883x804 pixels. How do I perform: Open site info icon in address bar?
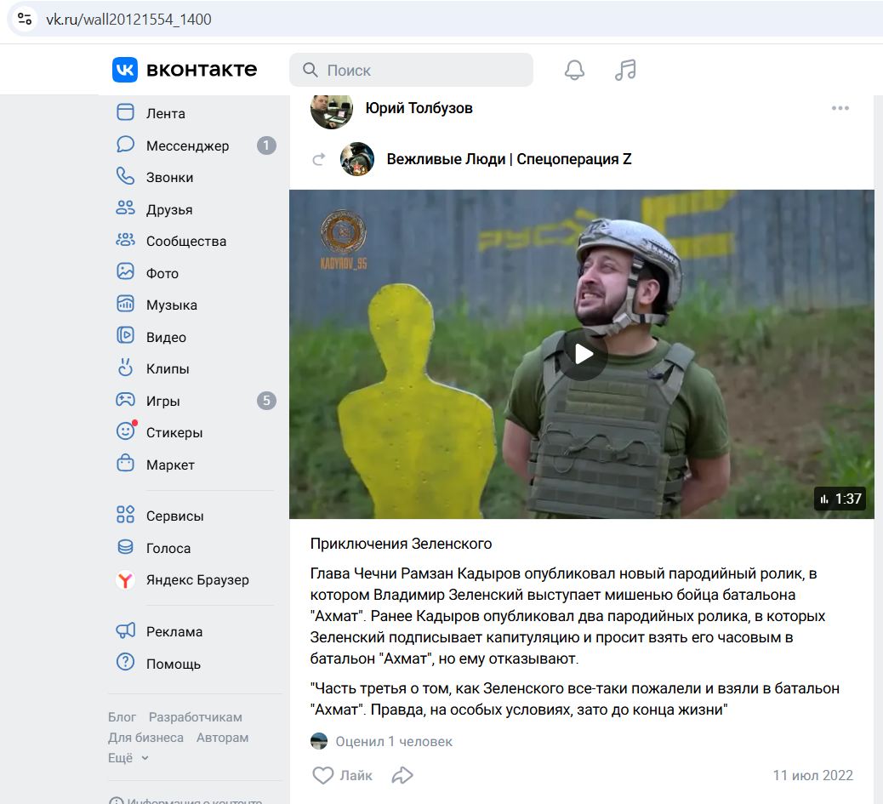(25, 19)
